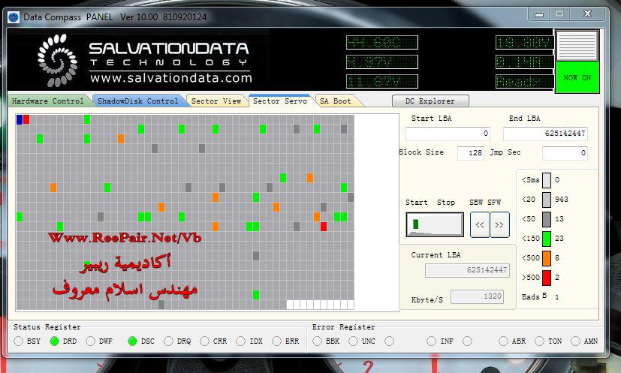
Task: Click the SBW backward arrow button
Action: (479, 224)
